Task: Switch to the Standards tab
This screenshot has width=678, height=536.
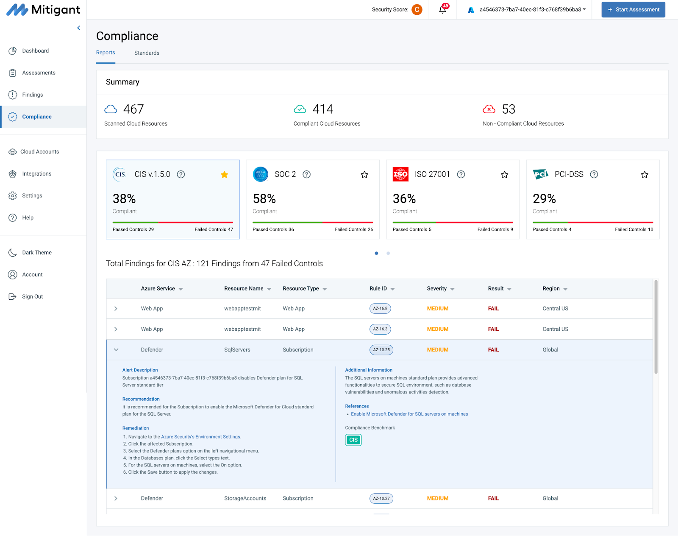Action: [x=147, y=53]
